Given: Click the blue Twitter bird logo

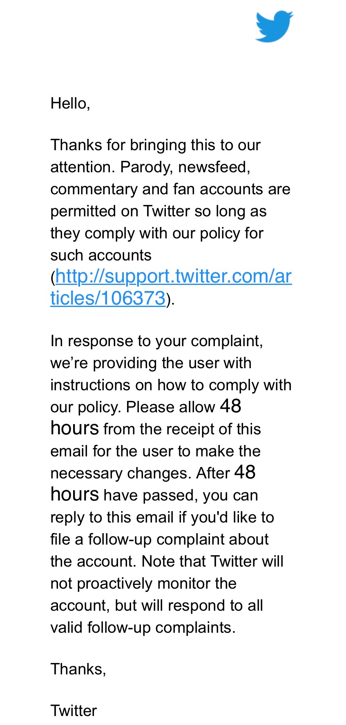Looking at the screenshot, I should [x=274, y=27].
